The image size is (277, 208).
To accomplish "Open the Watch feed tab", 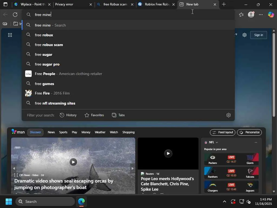I will coord(114,132).
